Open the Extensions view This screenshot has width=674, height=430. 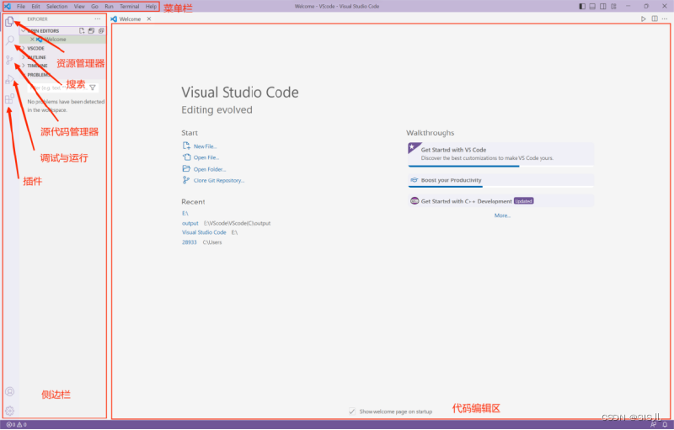coord(9,99)
